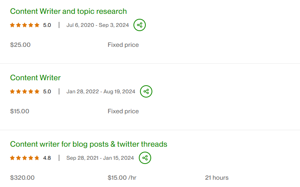300x187 pixels.
Task: Click the date range Jul 6, 2020 - Sep 3, 2024
Action: click(98, 25)
